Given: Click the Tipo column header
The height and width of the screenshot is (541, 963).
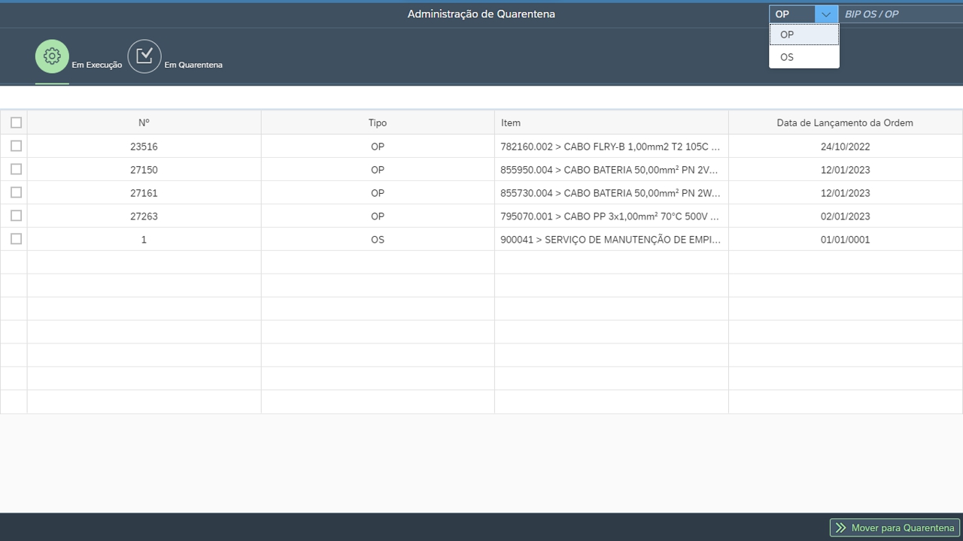Looking at the screenshot, I should click(377, 122).
